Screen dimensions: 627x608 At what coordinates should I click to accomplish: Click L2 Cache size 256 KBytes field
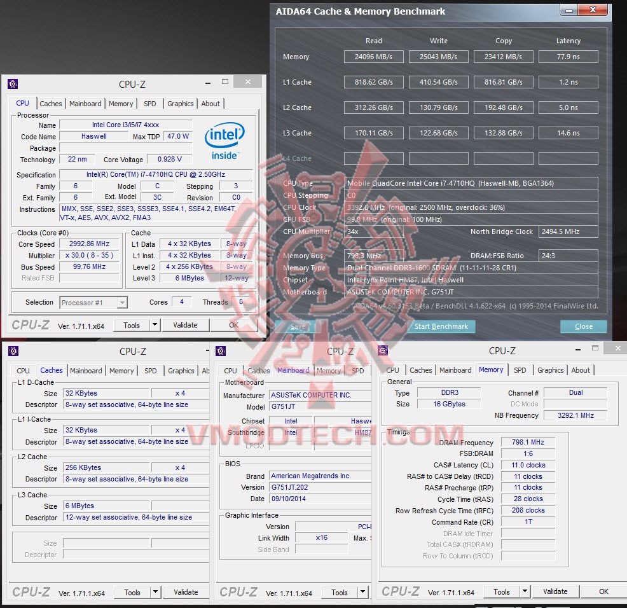coord(106,467)
